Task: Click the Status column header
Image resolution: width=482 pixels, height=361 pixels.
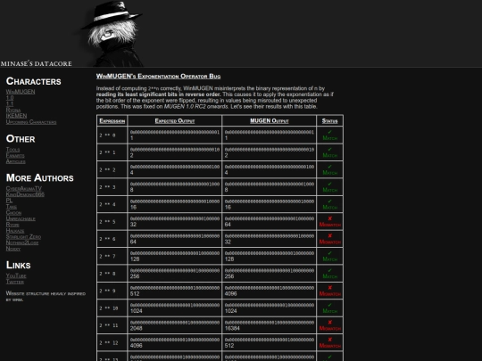Action: (x=330, y=121)
